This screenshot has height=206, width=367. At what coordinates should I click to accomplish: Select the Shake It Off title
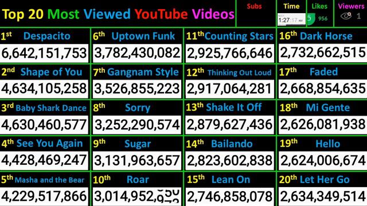click(x=233, y=107)
